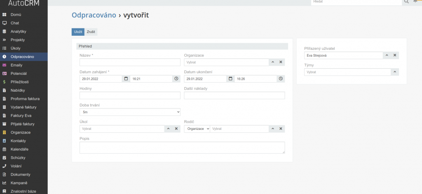This screenshot has height=194, width=422.
Task: Open the Datum ukončení calendar picker icon
Action: [x=230, y=79]
